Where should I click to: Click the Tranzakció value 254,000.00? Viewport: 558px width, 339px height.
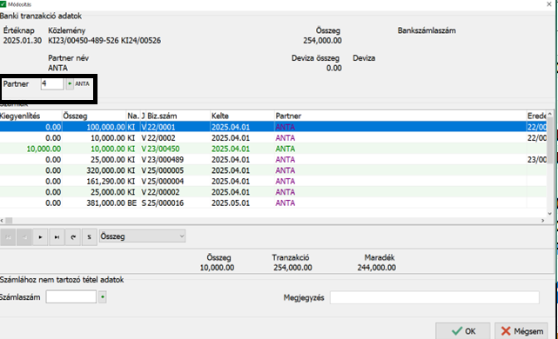(292, 268)
